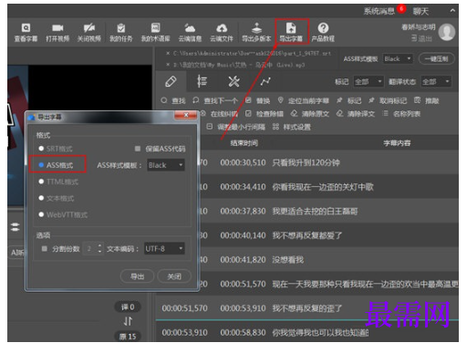Click the 导出多版本 toolbar icon
The image size is (467, 343).
pos(256,32)
